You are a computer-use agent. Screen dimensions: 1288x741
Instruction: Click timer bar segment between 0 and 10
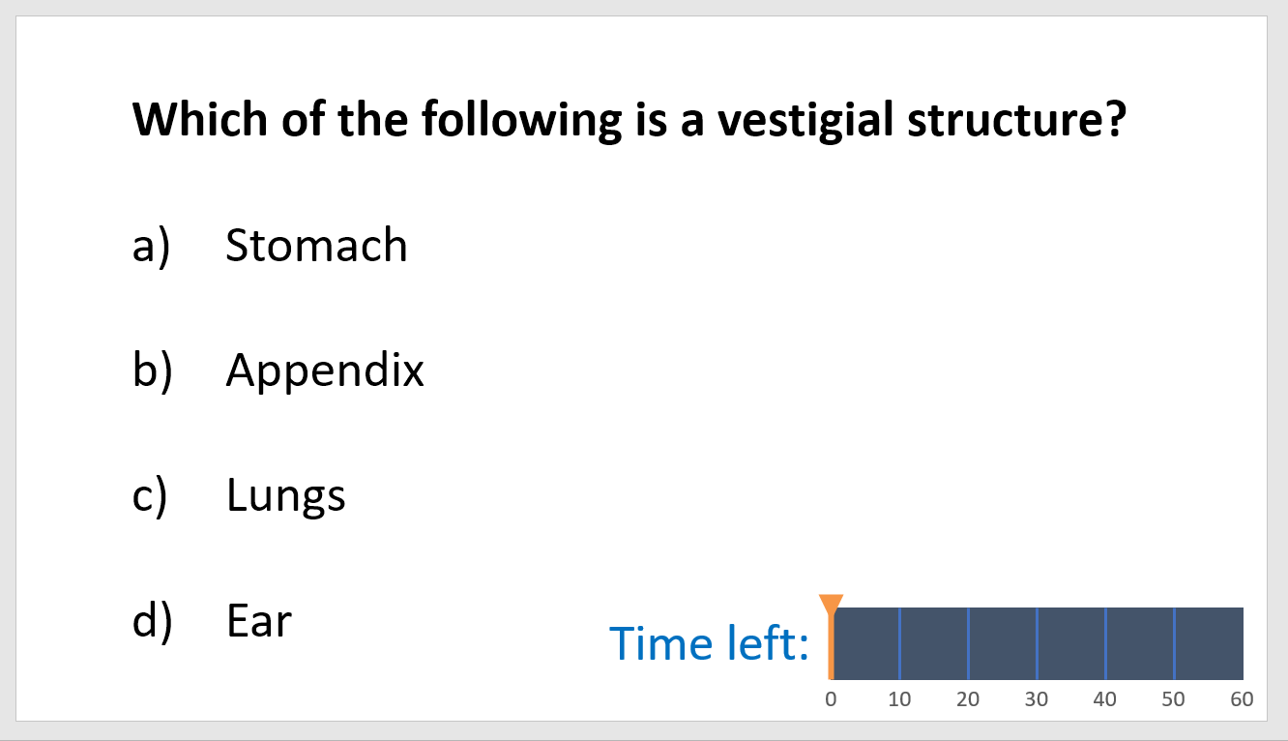click(866, 643)
